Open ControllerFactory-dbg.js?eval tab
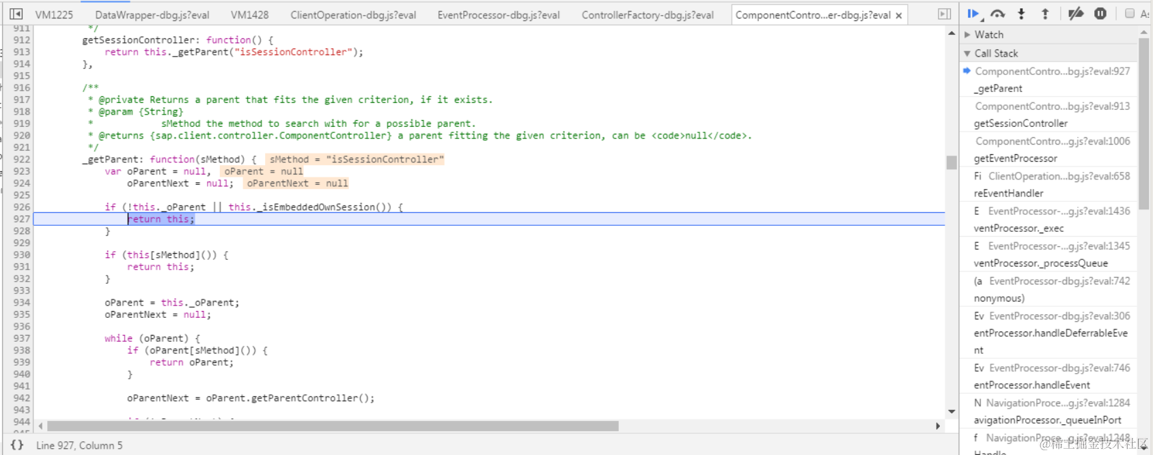The width and height of the screenshot is (1153, 455). click(648, 14)
